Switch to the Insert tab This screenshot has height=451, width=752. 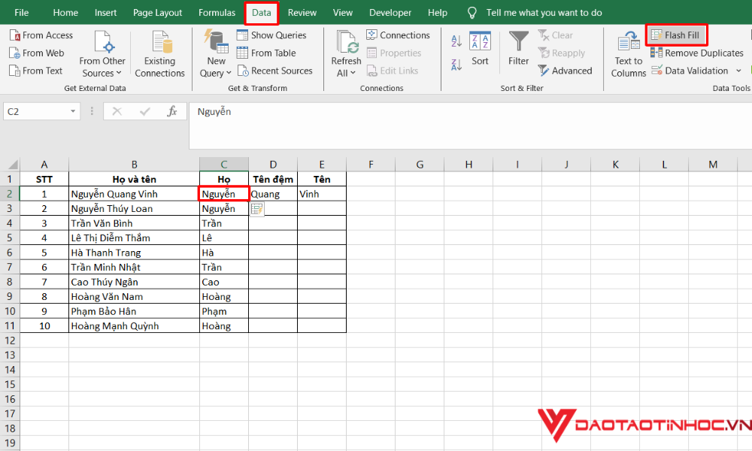click(x=105, y=13)
